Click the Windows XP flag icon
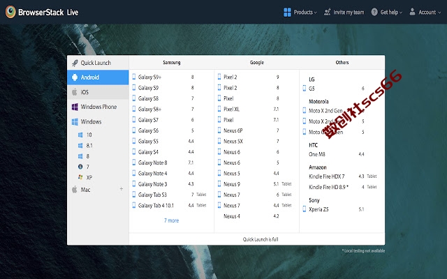Screen dimensions: 447x279 pyautogui.click(x=80, y=177)
